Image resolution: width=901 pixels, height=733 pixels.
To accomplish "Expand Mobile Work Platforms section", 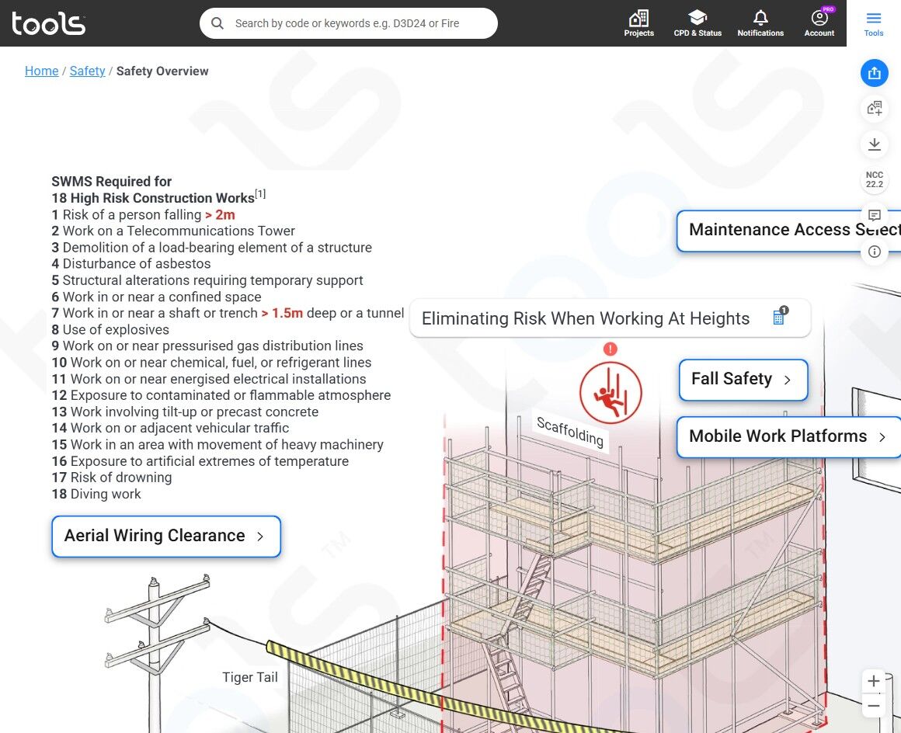I will coord(788,436).
